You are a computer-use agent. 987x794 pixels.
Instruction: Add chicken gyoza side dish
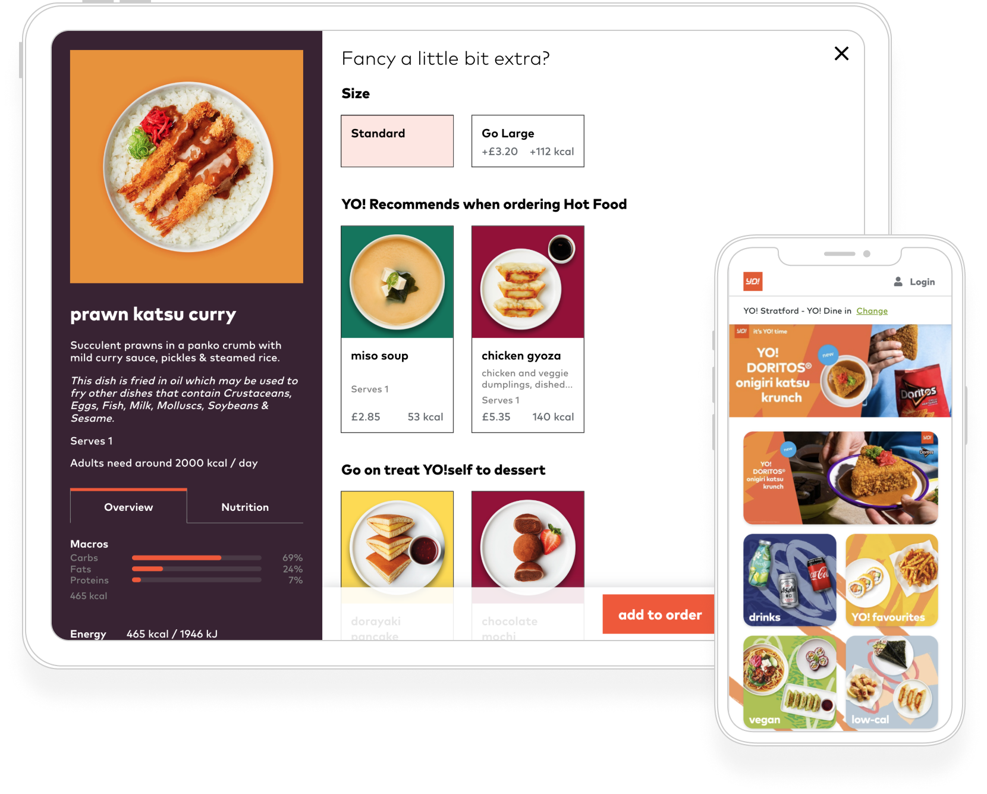point(528,329)
